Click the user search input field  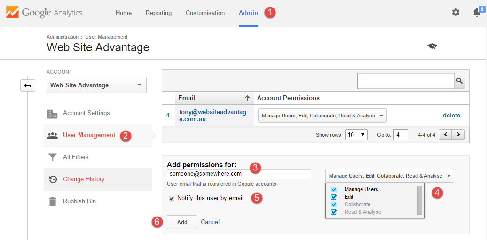coord(406,81)
